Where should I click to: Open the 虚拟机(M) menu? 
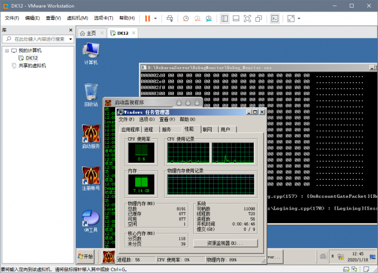[x=77, y=18]
